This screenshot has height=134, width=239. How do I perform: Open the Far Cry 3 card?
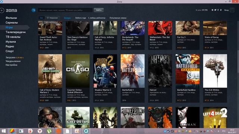point(187,35)
